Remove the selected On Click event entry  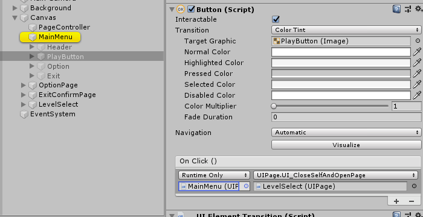point(411,201)
